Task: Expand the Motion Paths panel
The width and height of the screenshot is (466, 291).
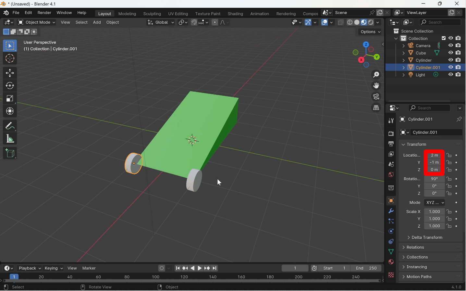Action: pyautogui.click(x=431, y=277)
